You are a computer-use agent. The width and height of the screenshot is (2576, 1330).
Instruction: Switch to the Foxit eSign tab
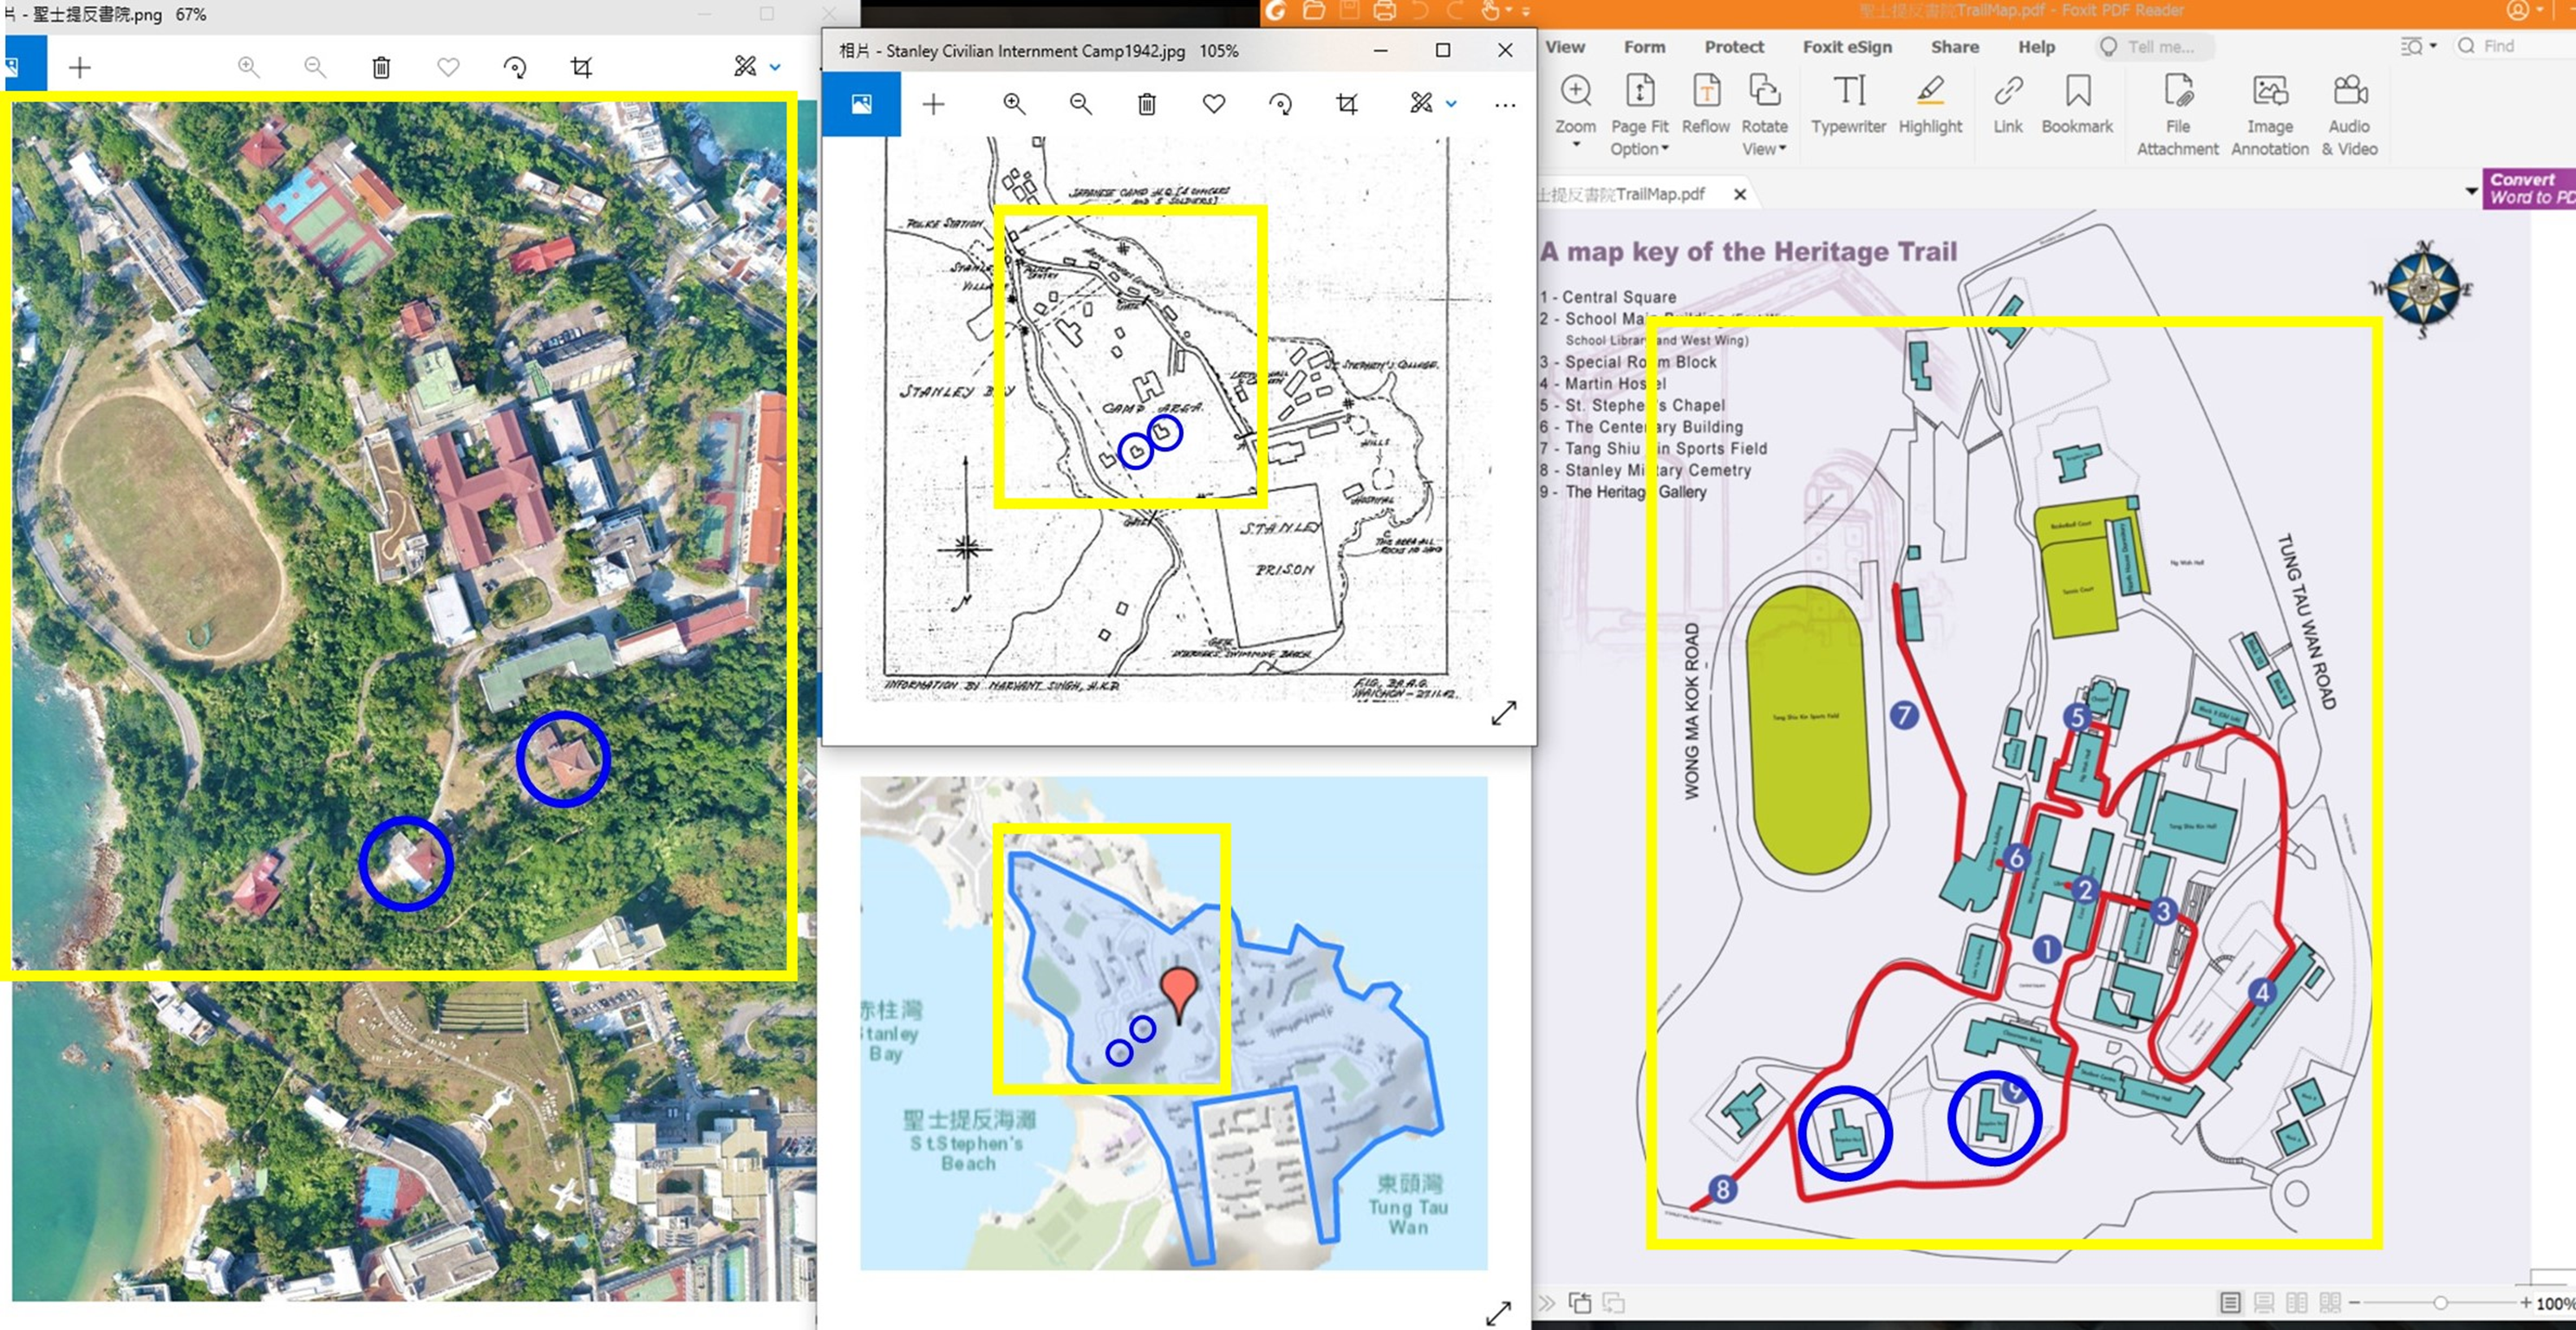(x=1846, y=47)
